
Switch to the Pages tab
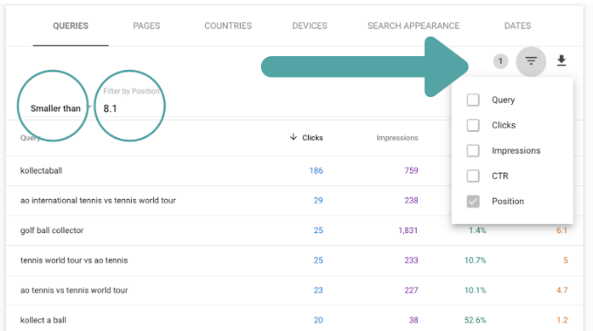click(146, 26)
